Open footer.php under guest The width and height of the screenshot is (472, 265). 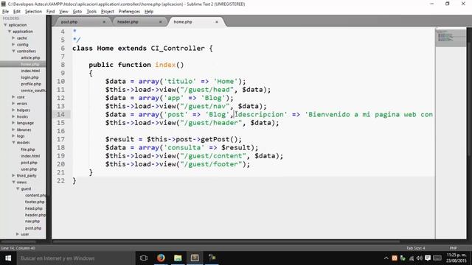[x=35, y=202]
